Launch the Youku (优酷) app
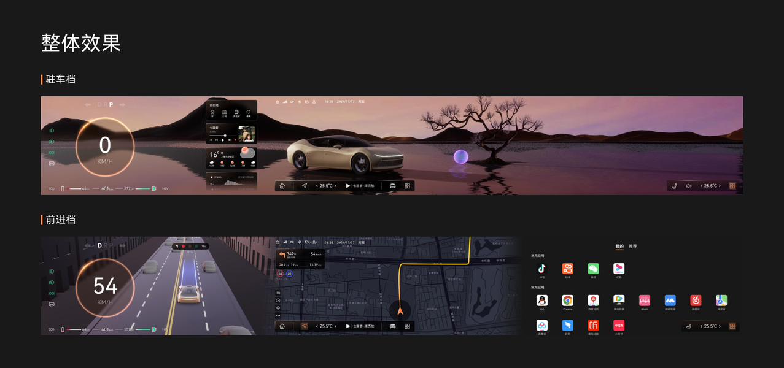 coord(619,269)
